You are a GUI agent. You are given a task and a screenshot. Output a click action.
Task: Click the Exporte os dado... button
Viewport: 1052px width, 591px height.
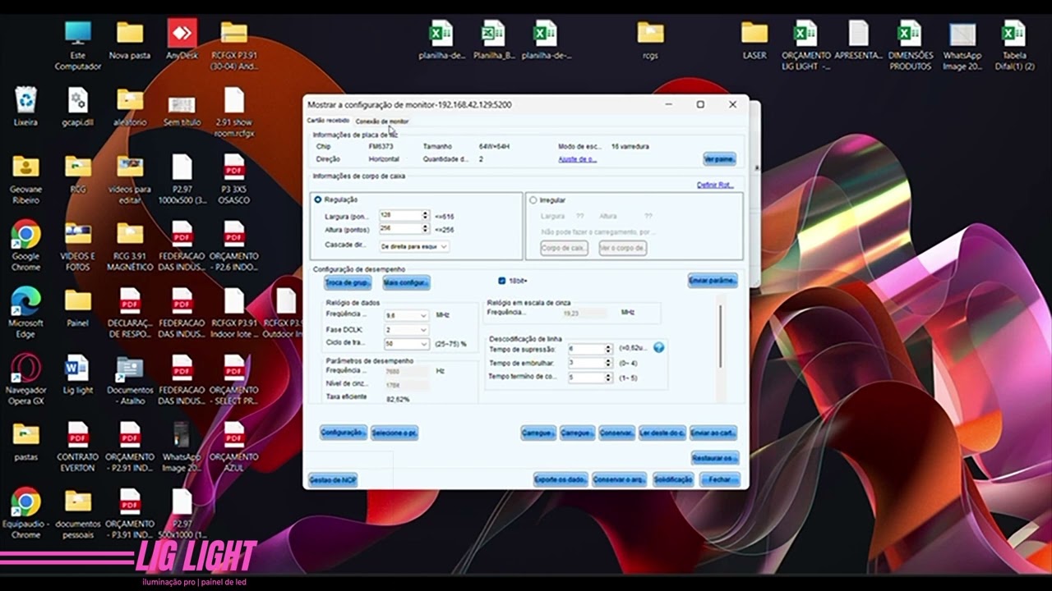(x=561, y=479)
